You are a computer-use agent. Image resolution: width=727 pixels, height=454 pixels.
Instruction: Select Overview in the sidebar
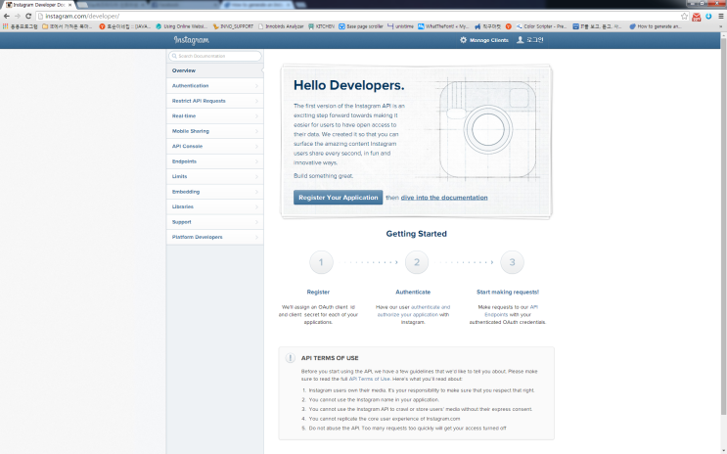tap(214, 70)
